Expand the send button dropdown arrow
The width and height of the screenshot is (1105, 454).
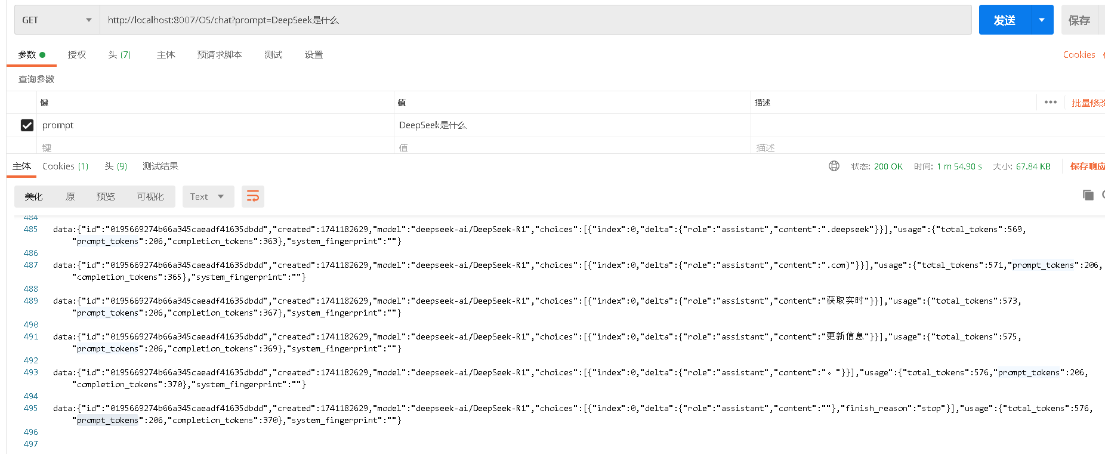click(x=1042, y=20)
